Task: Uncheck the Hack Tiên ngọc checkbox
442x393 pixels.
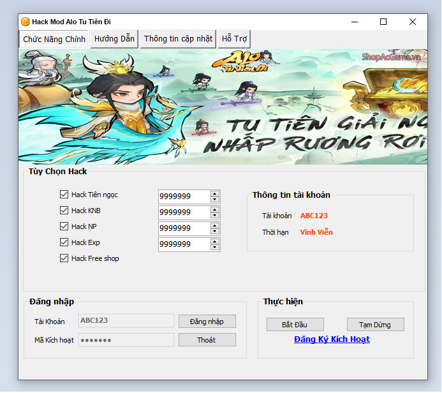Action: (x=64, y=194)
